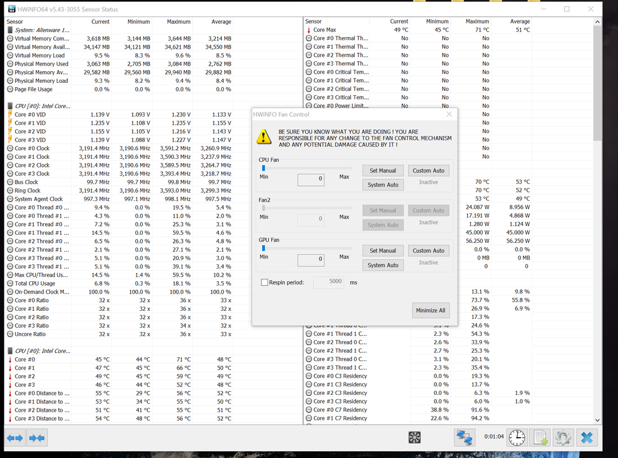This screenshot has width=618, height=458.
Task: Click the collapse columns arrows icon
Action: coord(36,438)
